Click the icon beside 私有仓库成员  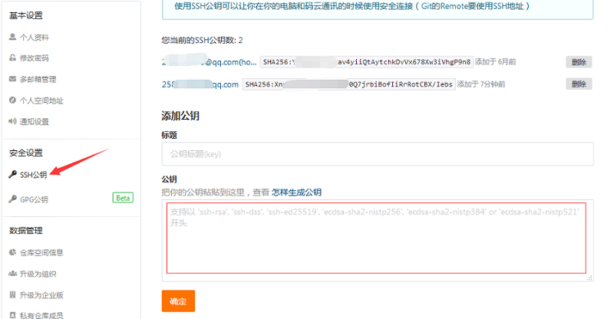tap(12, 315)
